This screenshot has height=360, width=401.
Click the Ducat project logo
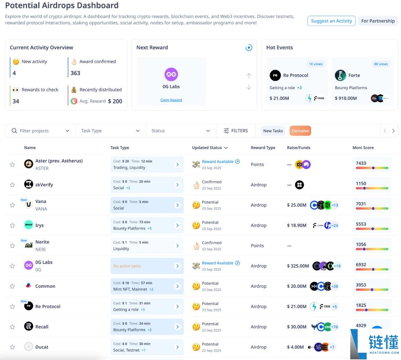[x=29, y=346]
